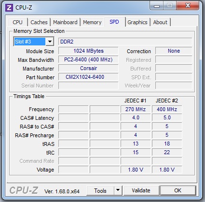205x202 pixels.
Task: Select the SPD tab
Action: tap(114, 22)
